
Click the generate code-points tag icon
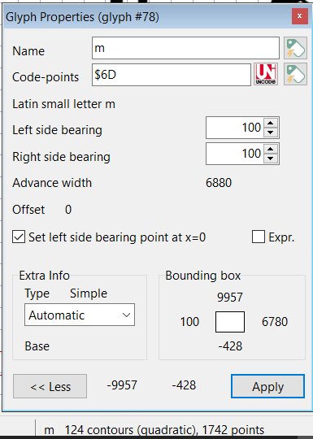(x=295, y=74)
